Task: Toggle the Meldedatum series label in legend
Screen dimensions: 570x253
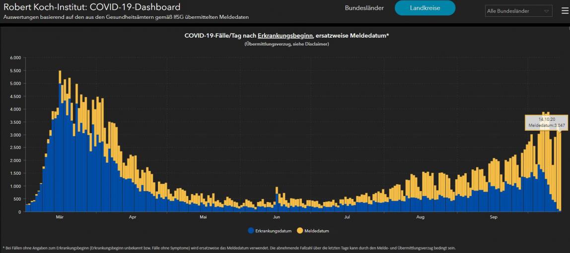Action: pos(317,231)
